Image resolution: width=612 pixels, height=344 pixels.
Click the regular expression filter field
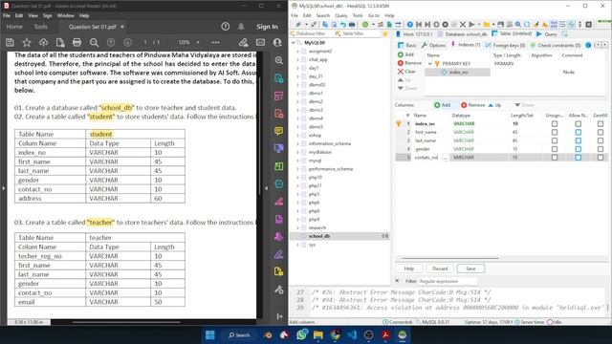(448, 281)
